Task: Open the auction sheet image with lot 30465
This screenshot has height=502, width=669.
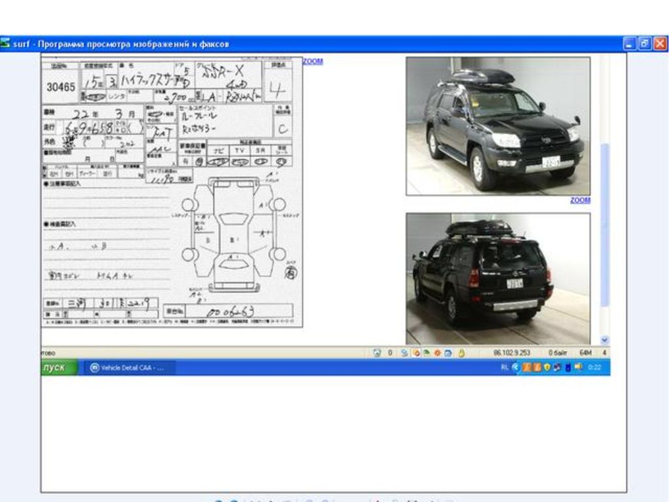Action: [x=172, y=192]
